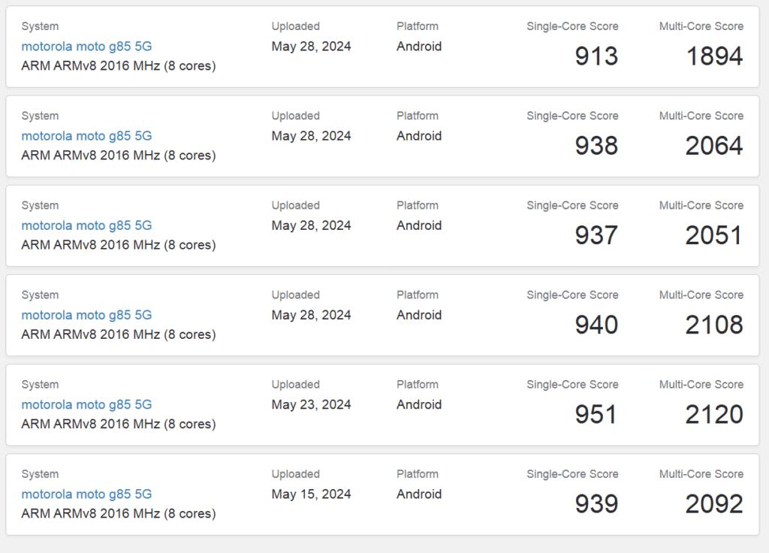Open the motorola moto g85 5G link scoring 938
Viewport: 769px width, 553px height.
tap(86, 136)
